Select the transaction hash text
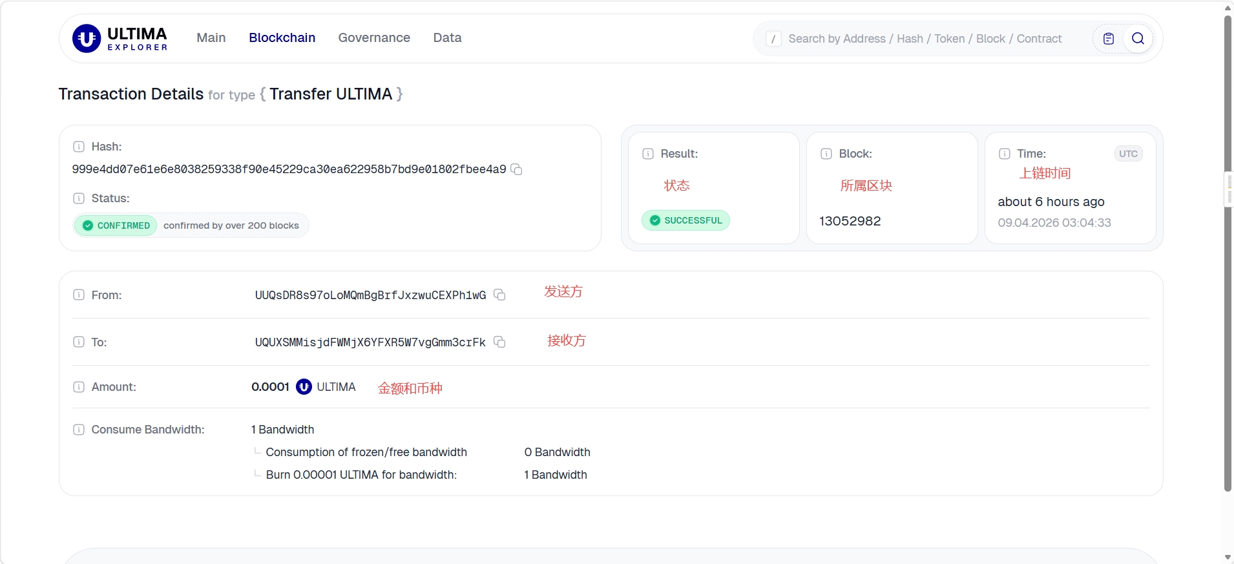 289,169
